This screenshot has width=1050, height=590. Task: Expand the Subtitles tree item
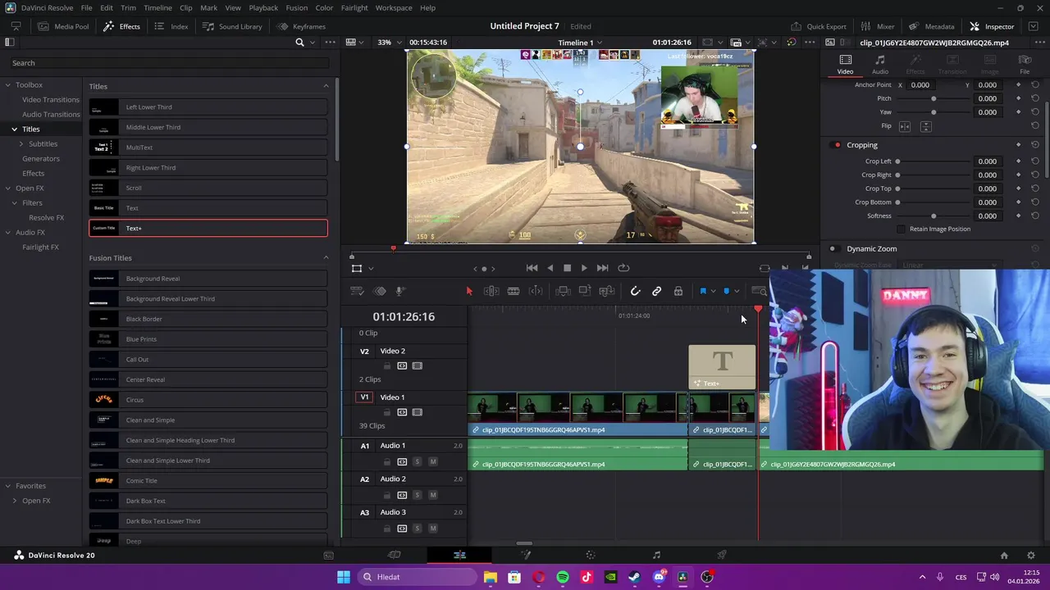[22, 143]
